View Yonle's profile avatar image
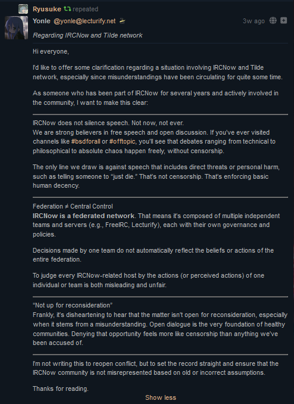 click(x=16, y=28)
